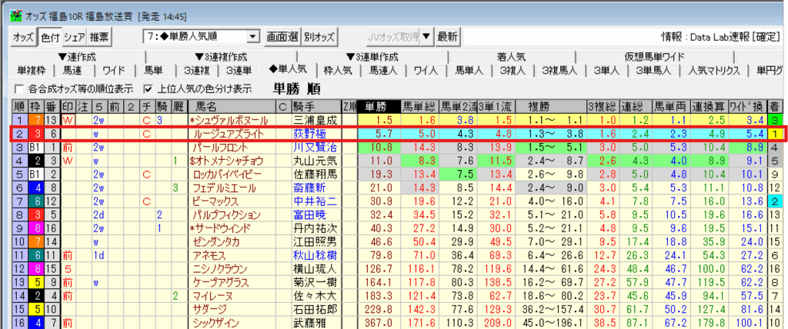Image resolution: width=788 pixels, height=329 pixels.
Task: Uncheck 上位人気の色分け表示 checkbox
Action: [143, 88]
